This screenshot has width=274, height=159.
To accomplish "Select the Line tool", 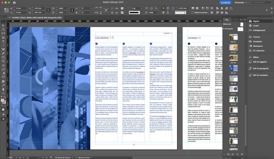I will click(3, 45).
